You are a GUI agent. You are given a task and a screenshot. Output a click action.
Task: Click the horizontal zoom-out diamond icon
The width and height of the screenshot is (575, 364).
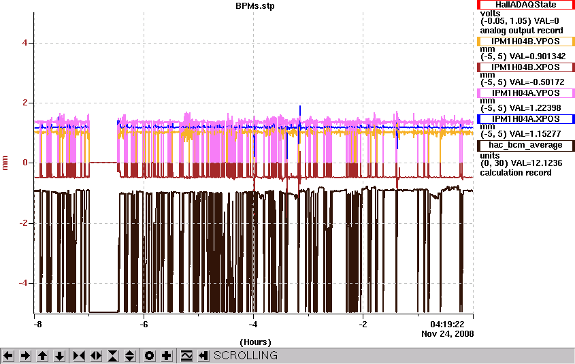96,356
